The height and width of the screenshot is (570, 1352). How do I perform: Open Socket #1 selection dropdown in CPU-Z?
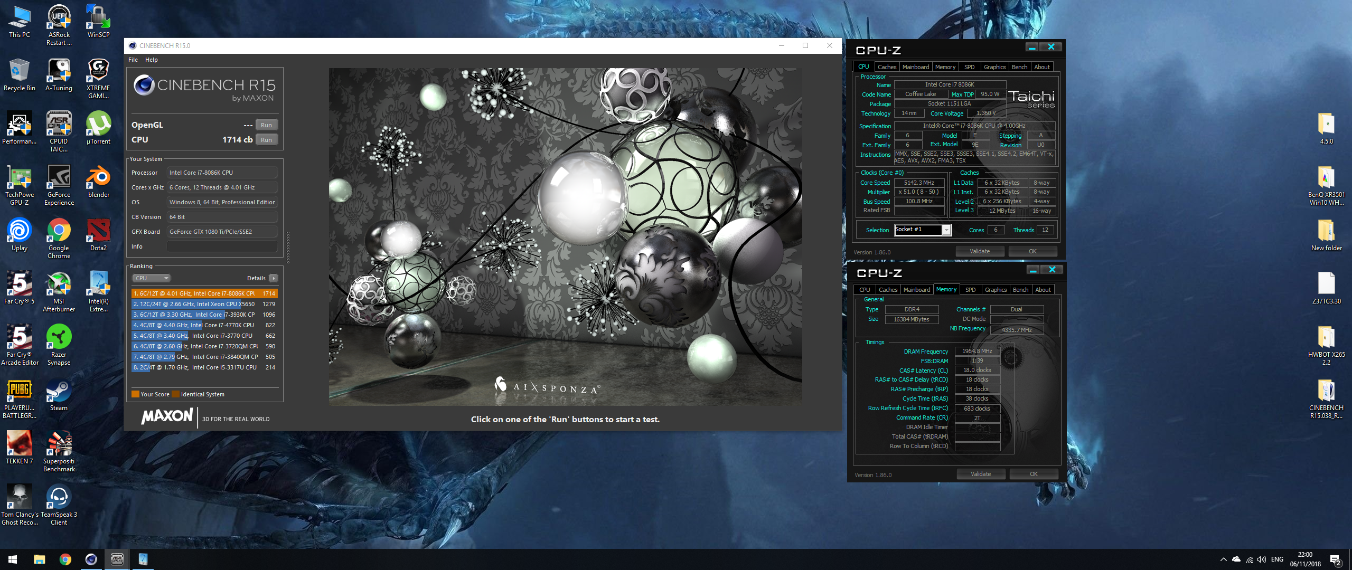946,230
